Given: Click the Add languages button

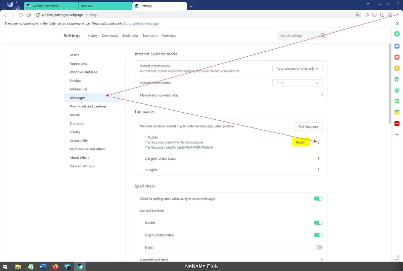Looking at the screenshot, I should click(308, 126).
